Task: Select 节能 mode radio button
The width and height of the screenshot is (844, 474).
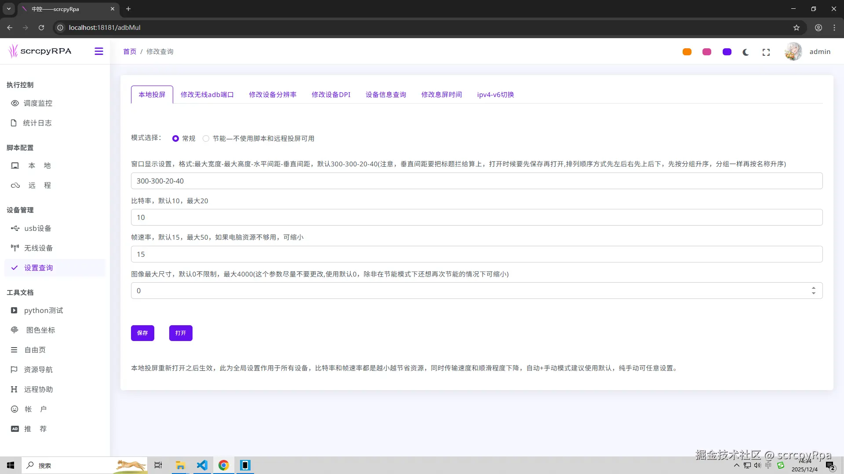Action: click(x=206, y=139)
